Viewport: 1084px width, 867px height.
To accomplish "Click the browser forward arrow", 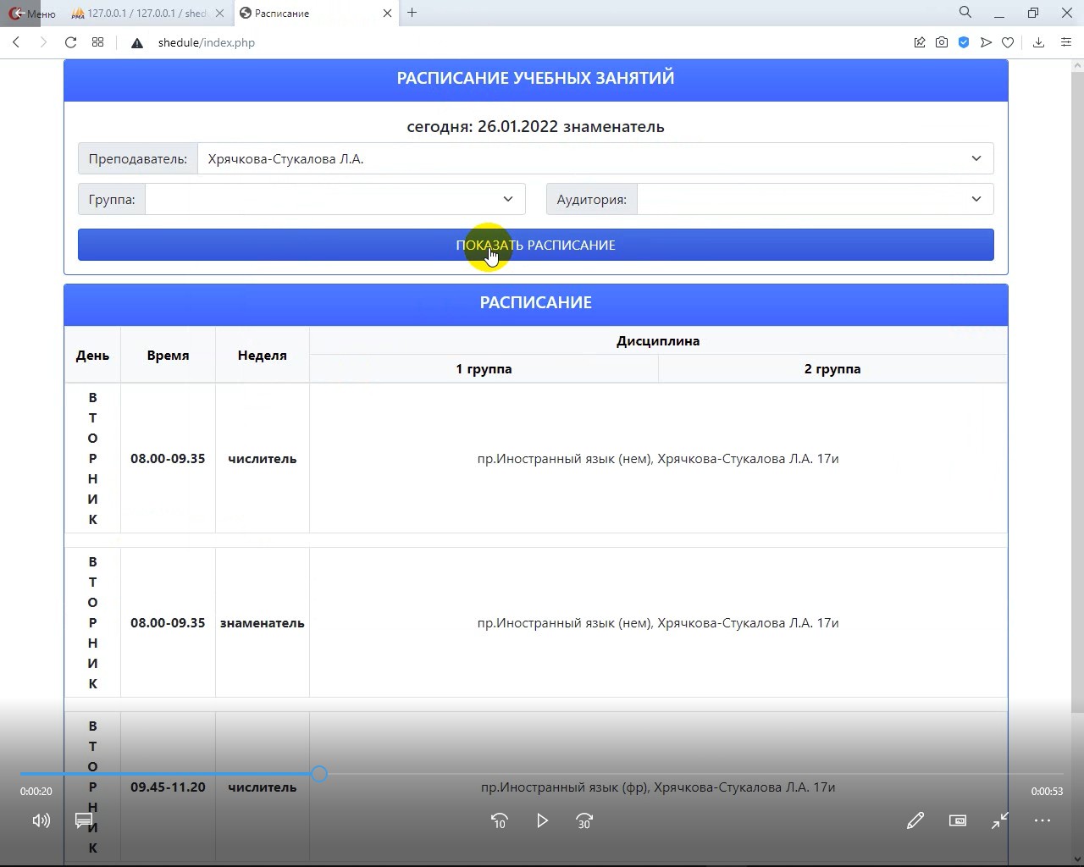I will point(43,42).
